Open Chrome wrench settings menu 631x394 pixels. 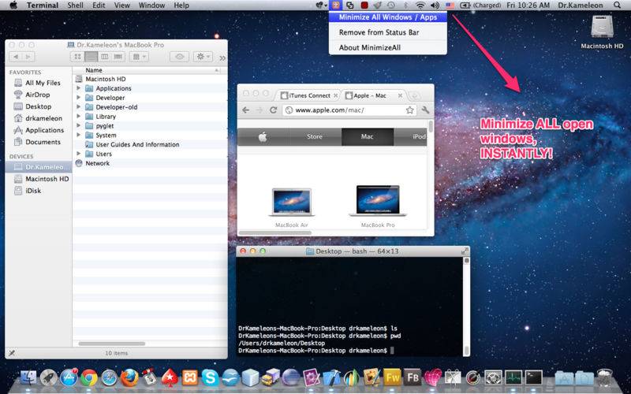(x=425, y=110)
